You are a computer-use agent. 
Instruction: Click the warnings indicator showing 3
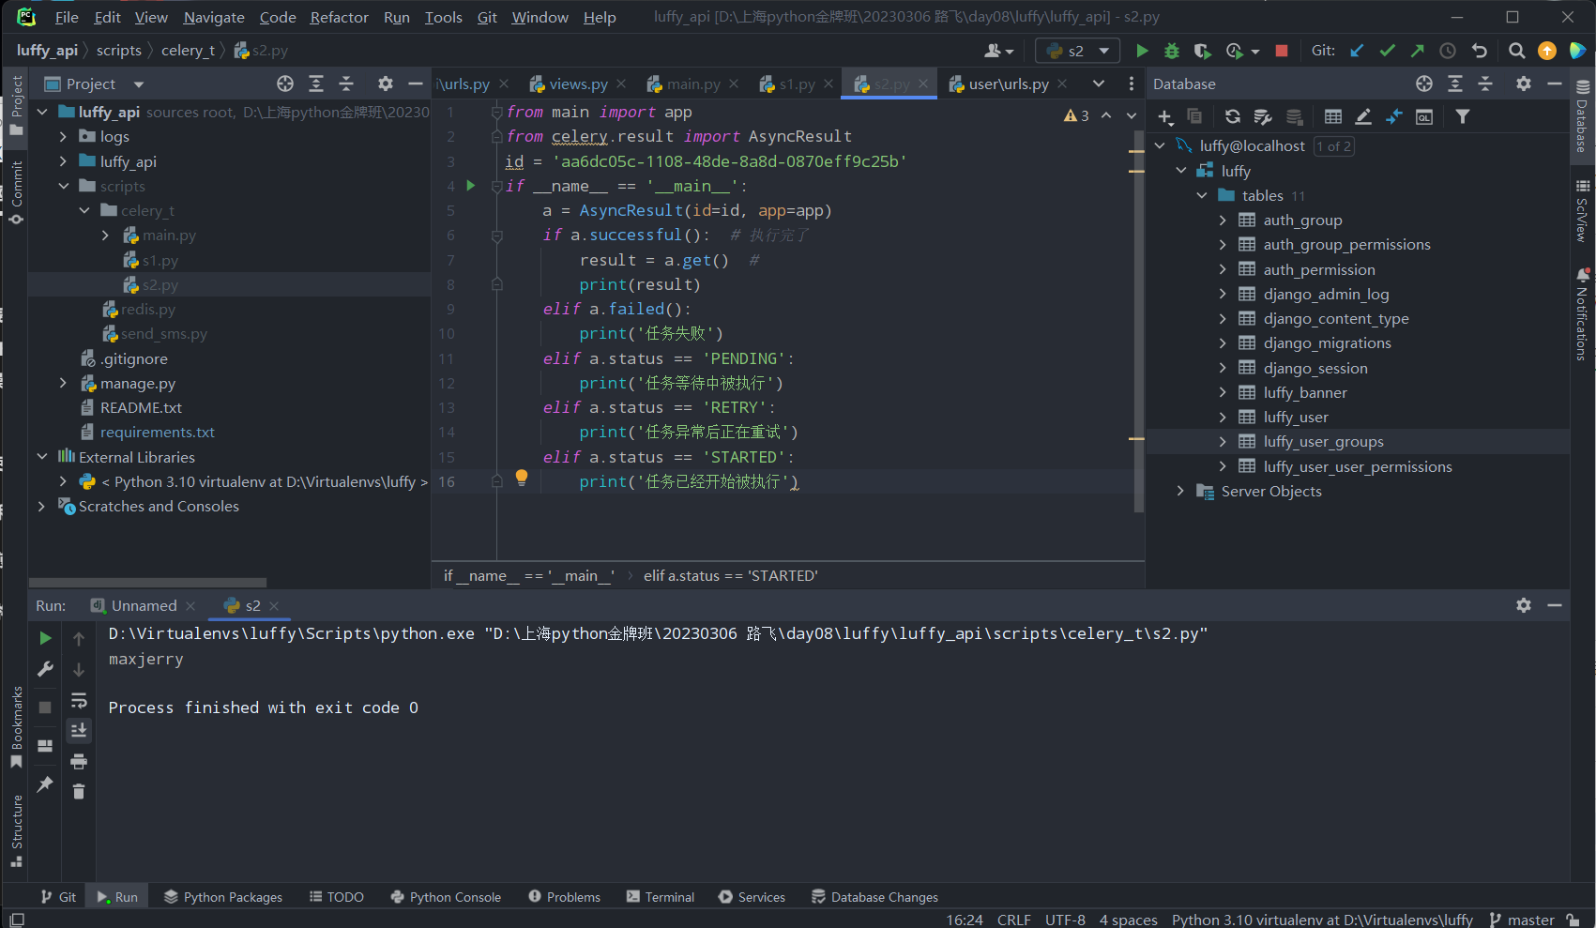[x=1076, y=115]
